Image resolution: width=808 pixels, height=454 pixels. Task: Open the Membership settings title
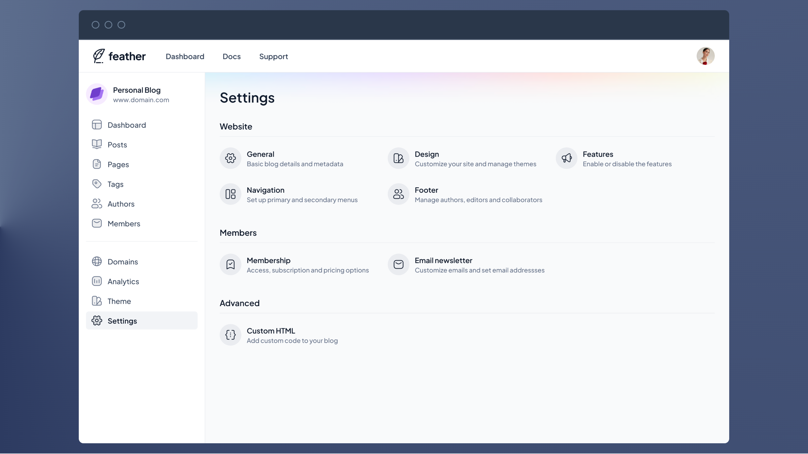(x=268, y=261)
